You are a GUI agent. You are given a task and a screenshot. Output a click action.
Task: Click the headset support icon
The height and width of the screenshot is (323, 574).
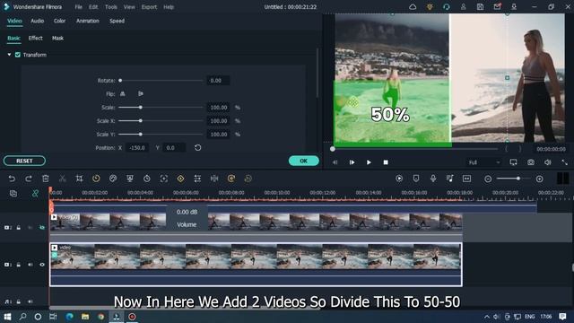[x=447, y=7]
